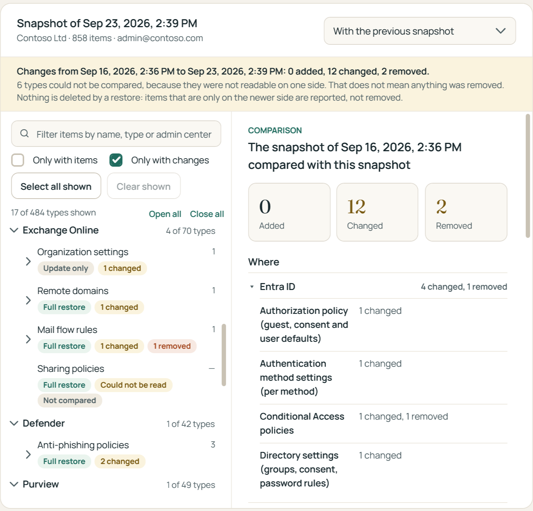Viewport: 533px width, 511px height.
Task: Click the '1 of 49 types' count
Action: pos(191,485)
